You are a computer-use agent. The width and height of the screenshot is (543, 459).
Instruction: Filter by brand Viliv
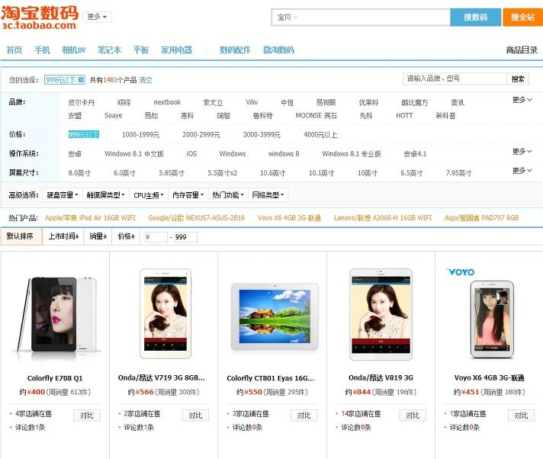click(x=252, y=102)
